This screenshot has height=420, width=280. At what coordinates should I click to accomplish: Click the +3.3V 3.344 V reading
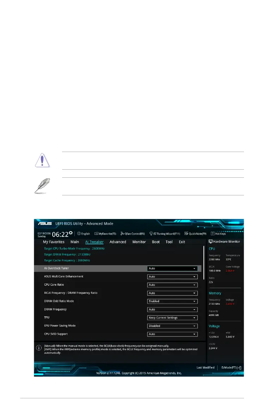click(213, 348)
